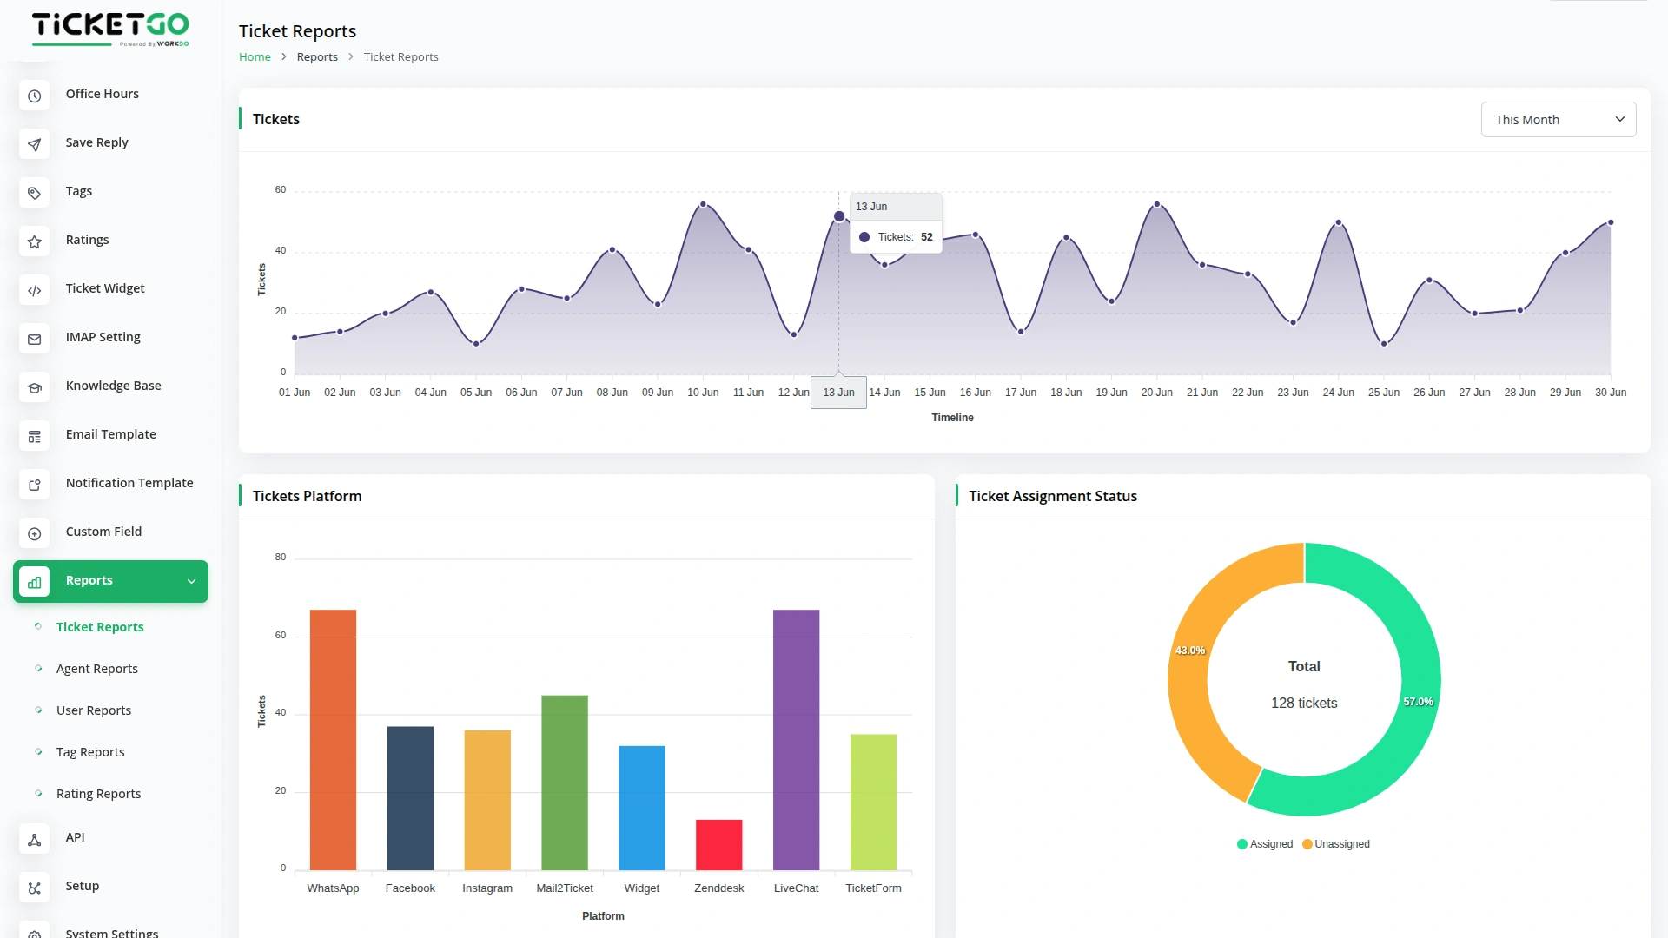Click the Setup scissors icon
The image size is (1668, 938).
34,888
